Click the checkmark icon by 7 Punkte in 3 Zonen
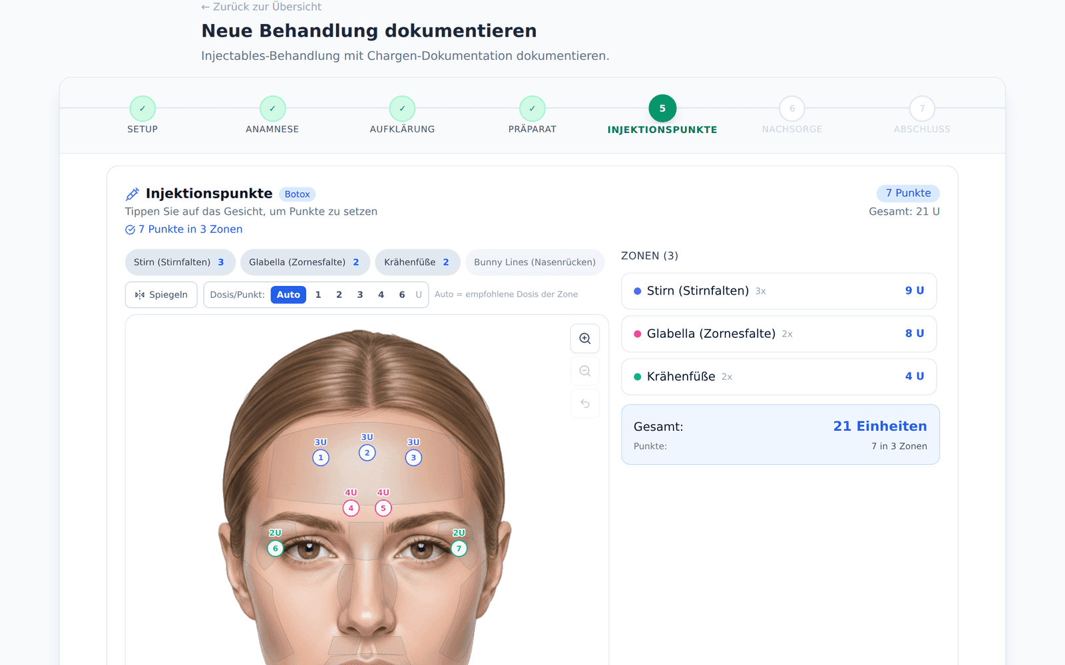The width and height of the screenshot is (1065, 665). (x=130, y=229)
